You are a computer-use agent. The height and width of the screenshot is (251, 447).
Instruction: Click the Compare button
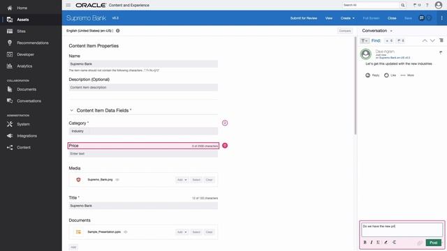pyautogui.click(x=345, y=31)
